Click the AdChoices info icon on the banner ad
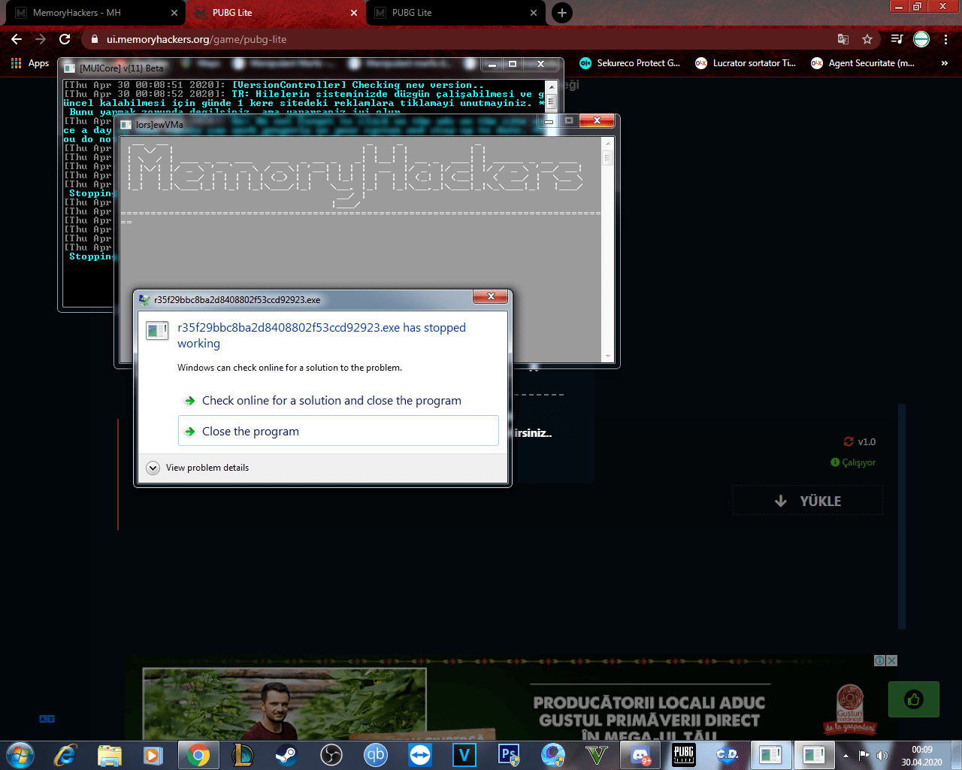962x770 pixels. pos(879,660)
